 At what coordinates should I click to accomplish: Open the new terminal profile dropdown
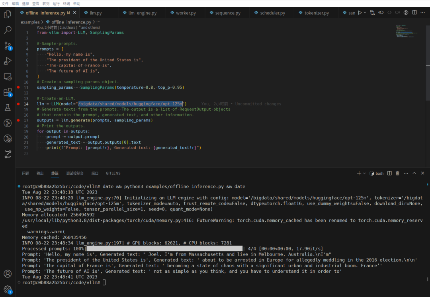[364, 173]
